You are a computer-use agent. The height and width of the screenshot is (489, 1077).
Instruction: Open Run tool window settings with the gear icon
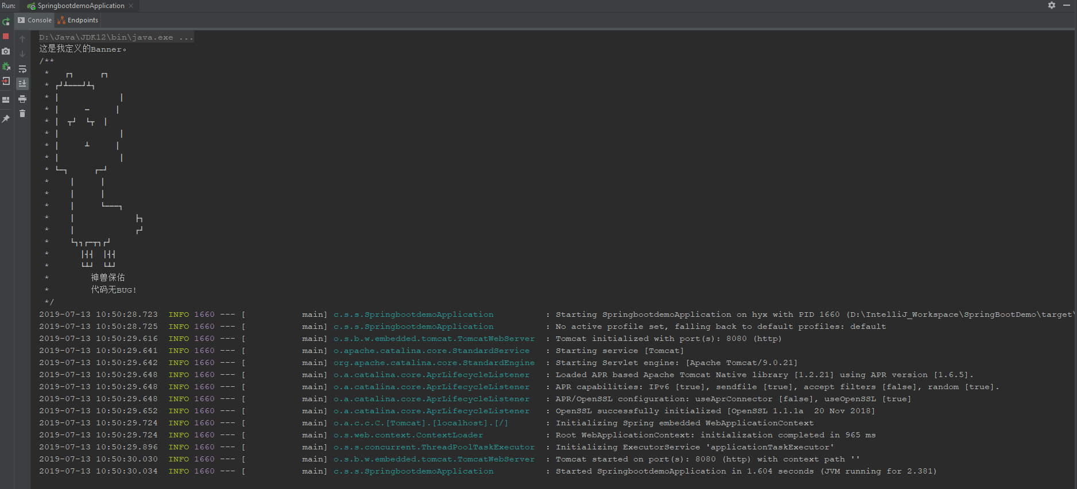[x=1052, y=5]
